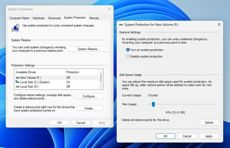Click the Configure... button
The image size is (230, 148).
pos(90,96)
